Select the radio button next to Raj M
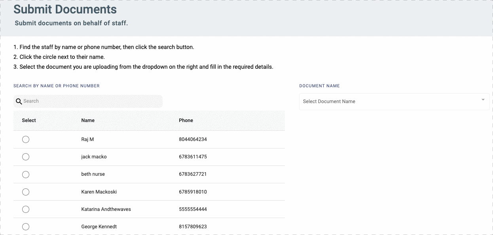The height and width of the screenshot is (235, 493). click(x=26, y=139)
